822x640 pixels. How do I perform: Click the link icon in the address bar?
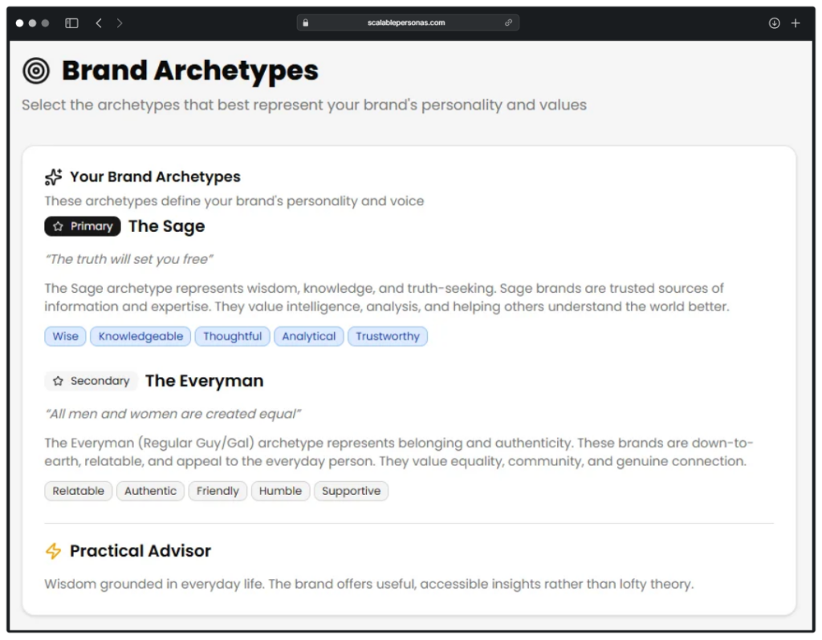coord(508,22)
